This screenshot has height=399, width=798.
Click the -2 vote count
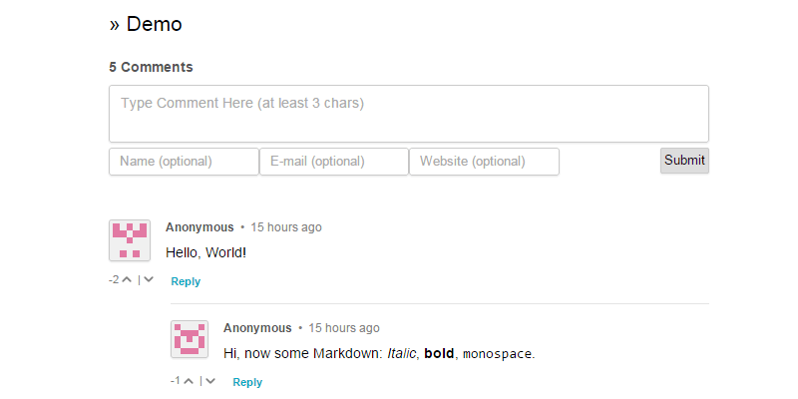(114, 280)
